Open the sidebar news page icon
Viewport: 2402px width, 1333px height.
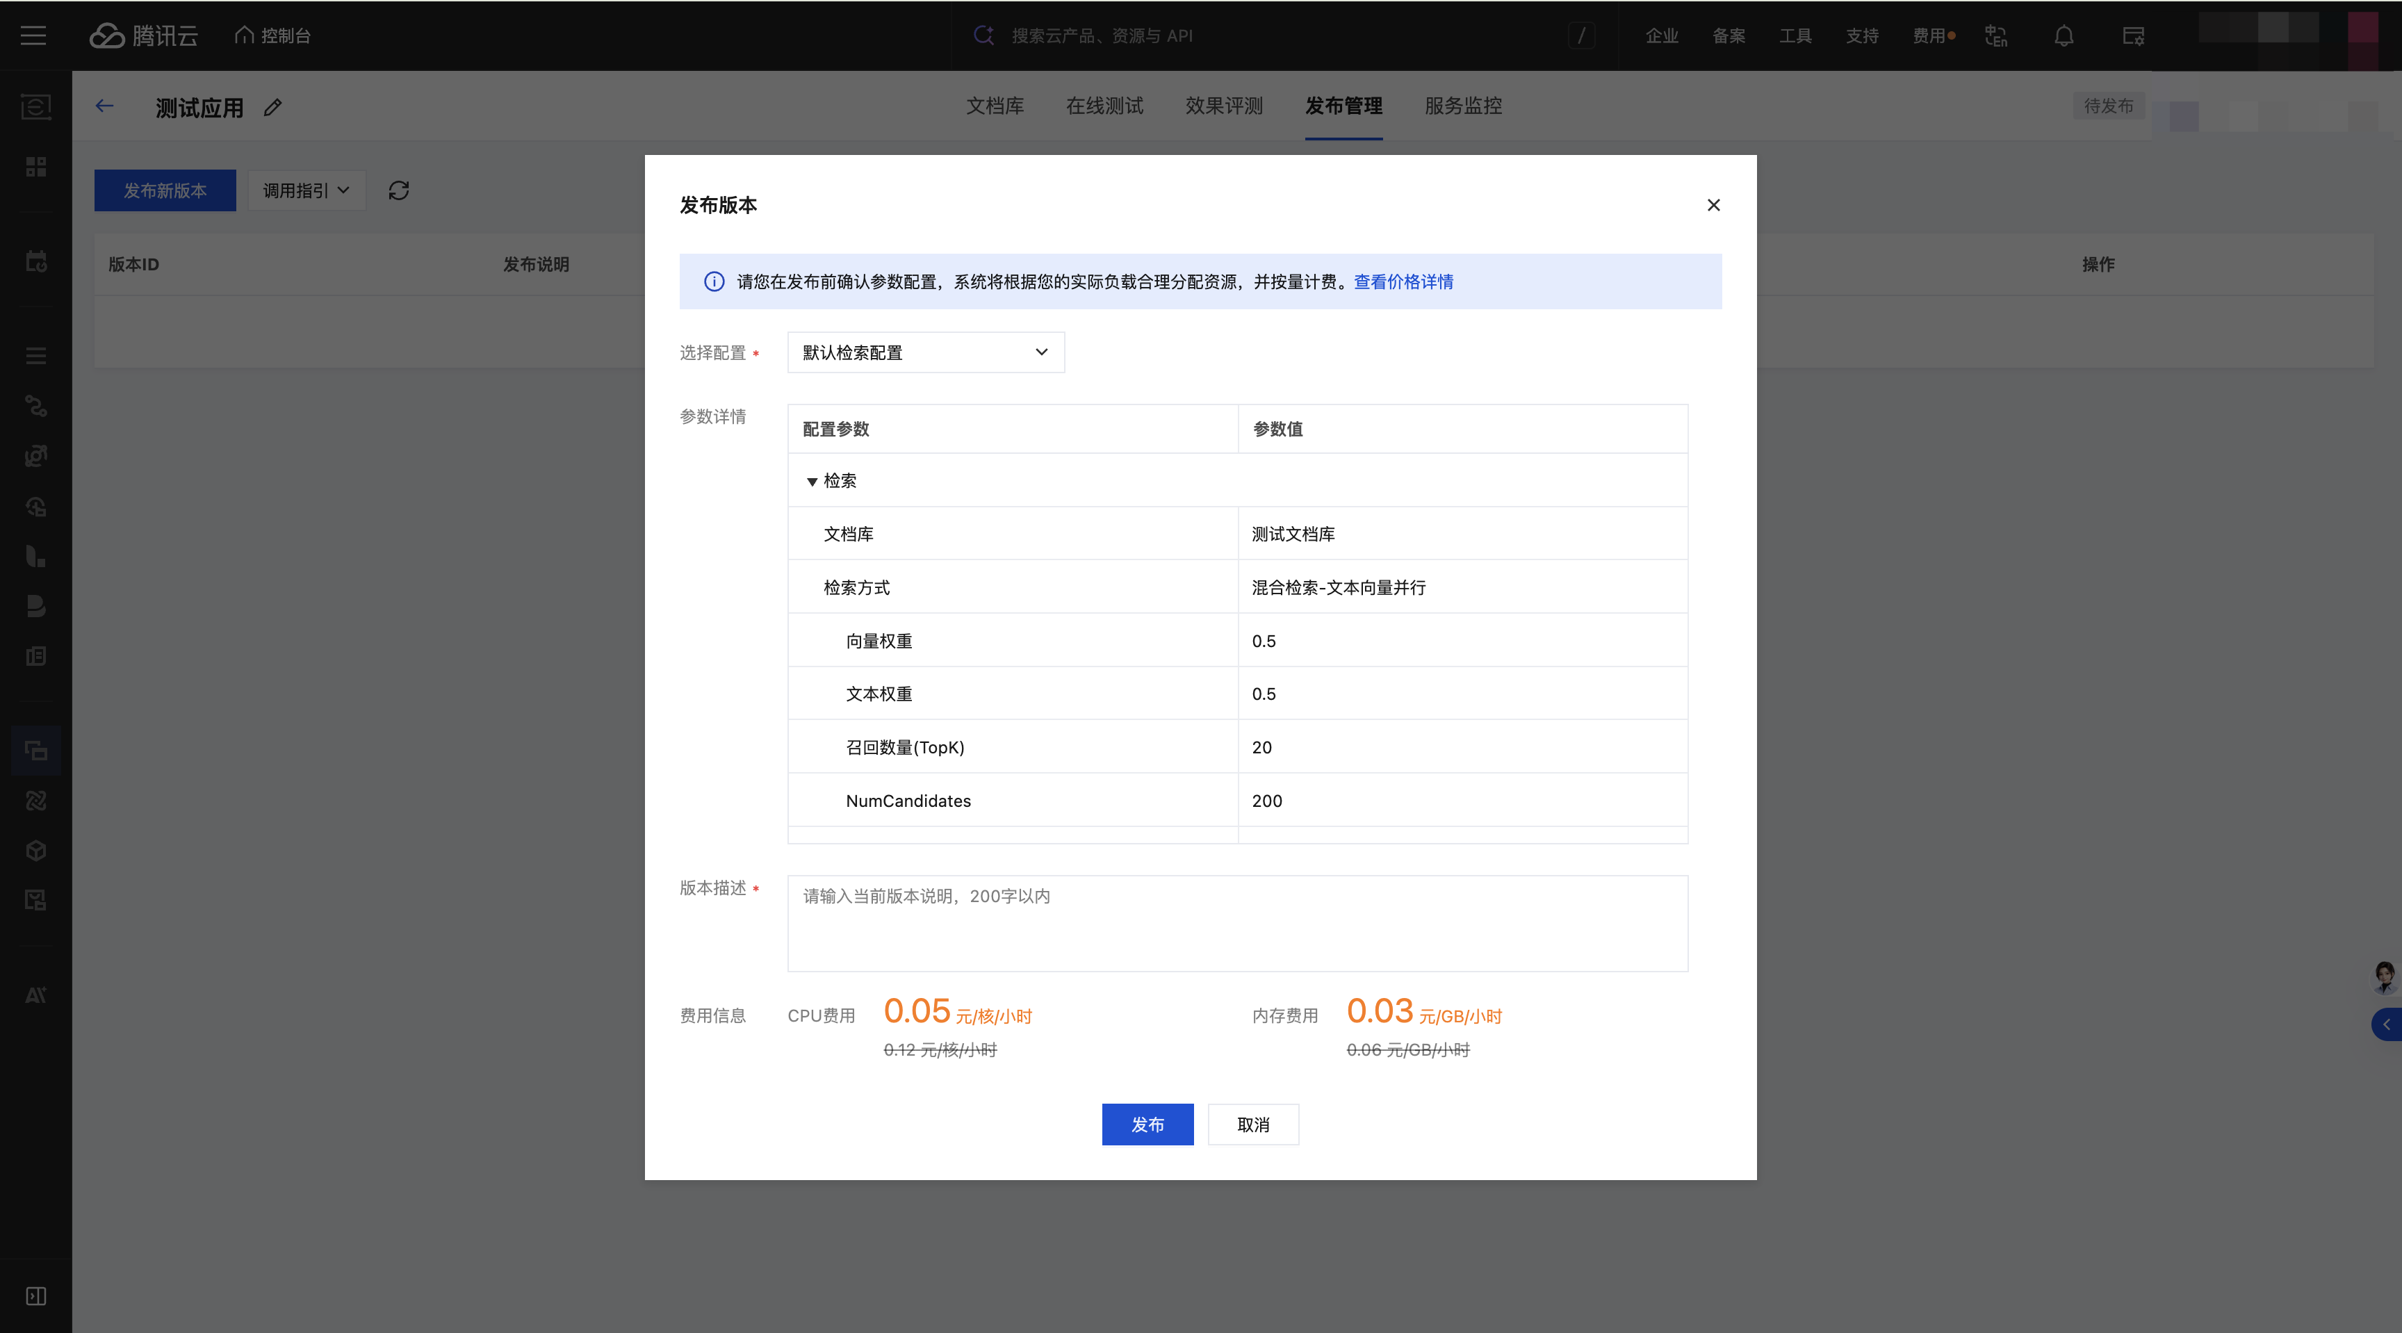click(35, 656)
